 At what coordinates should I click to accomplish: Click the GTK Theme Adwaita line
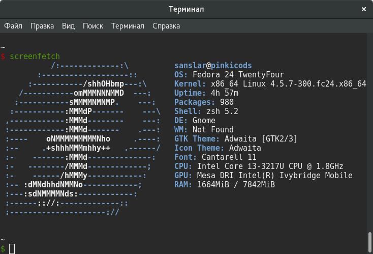pyautogui.click(x=236, y=139)
